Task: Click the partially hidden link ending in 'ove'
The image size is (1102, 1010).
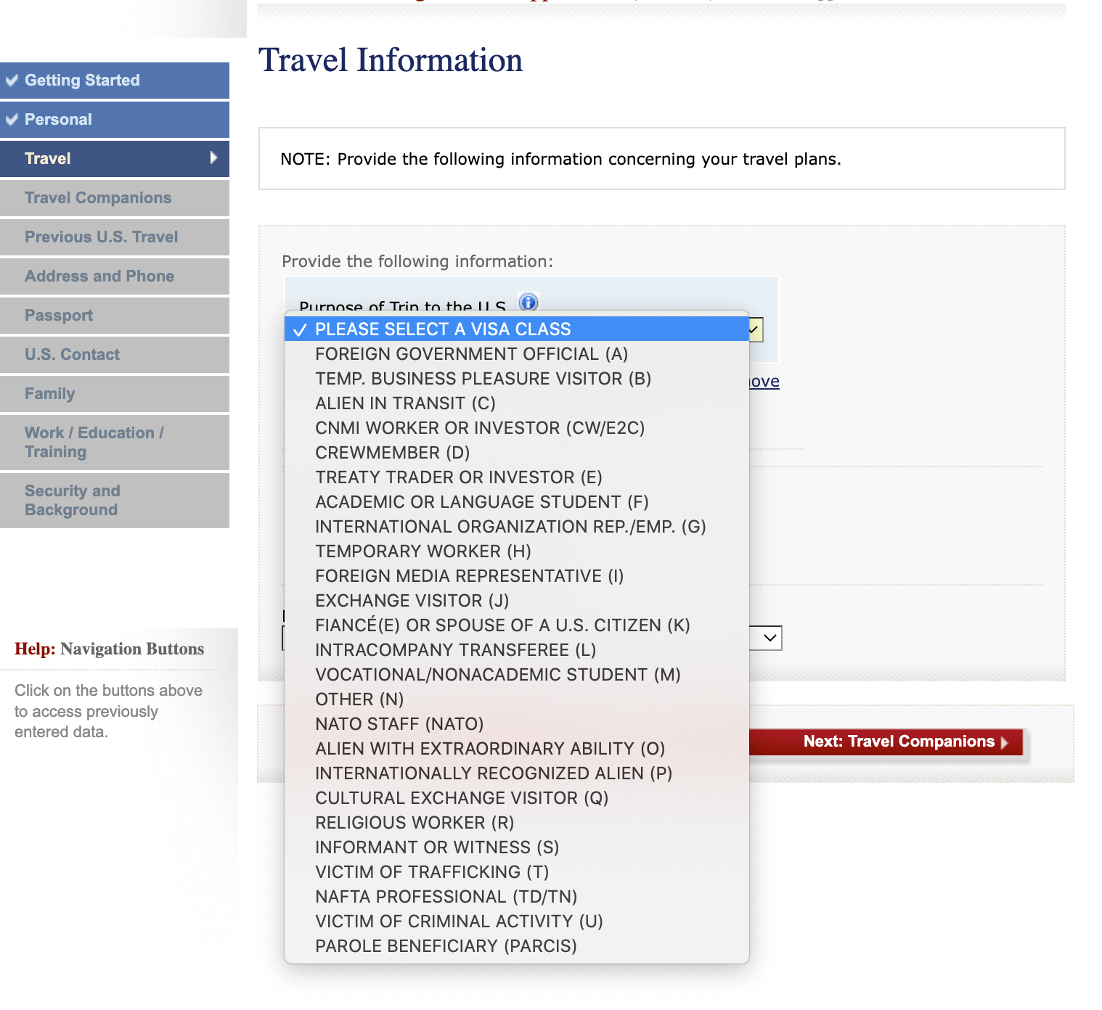Action: [x=764, y=382]
